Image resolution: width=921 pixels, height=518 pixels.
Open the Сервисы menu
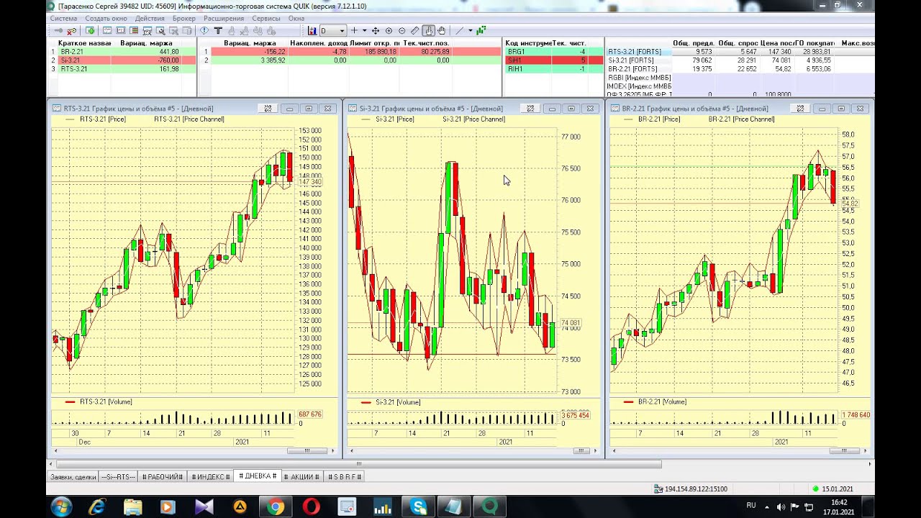click(266, 18)
